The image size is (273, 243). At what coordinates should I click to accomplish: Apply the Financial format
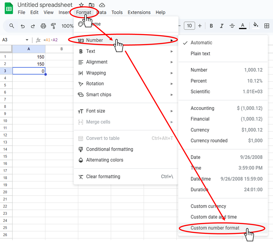(x=223, y=119)
